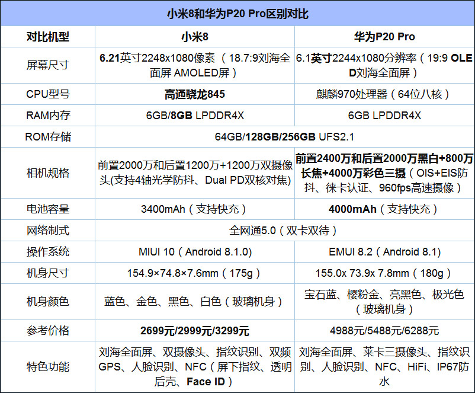Screen dimensions: 475x393
Task: Click the 全网通5.0（双卡双待）cell
Action: pos(285,230)
